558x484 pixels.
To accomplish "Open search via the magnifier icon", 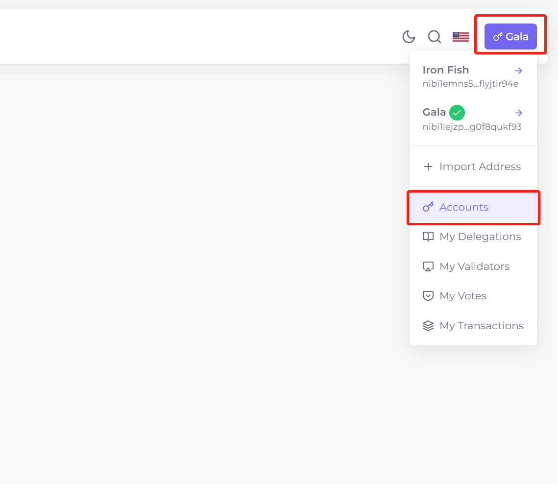I will pyautogui.click(x=435, y=37).
